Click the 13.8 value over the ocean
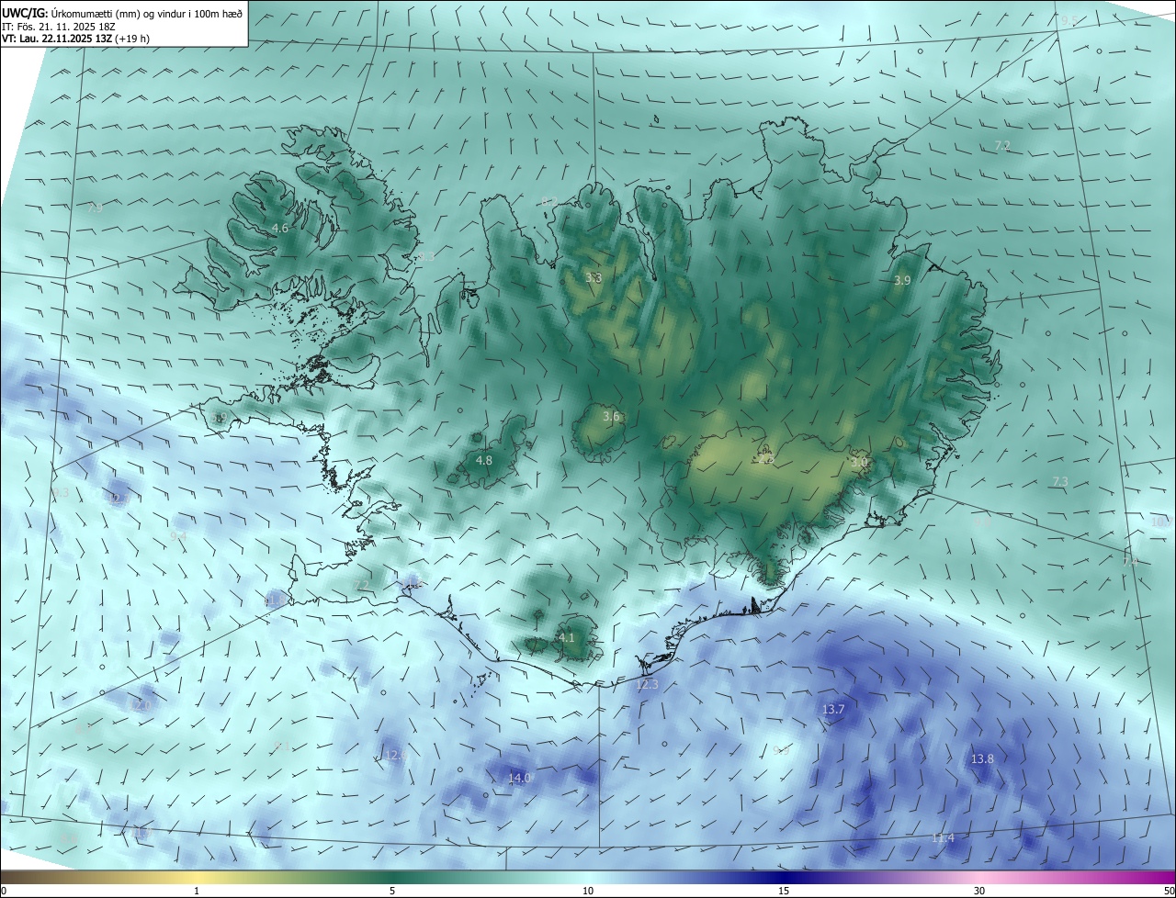 coord(982,759)
